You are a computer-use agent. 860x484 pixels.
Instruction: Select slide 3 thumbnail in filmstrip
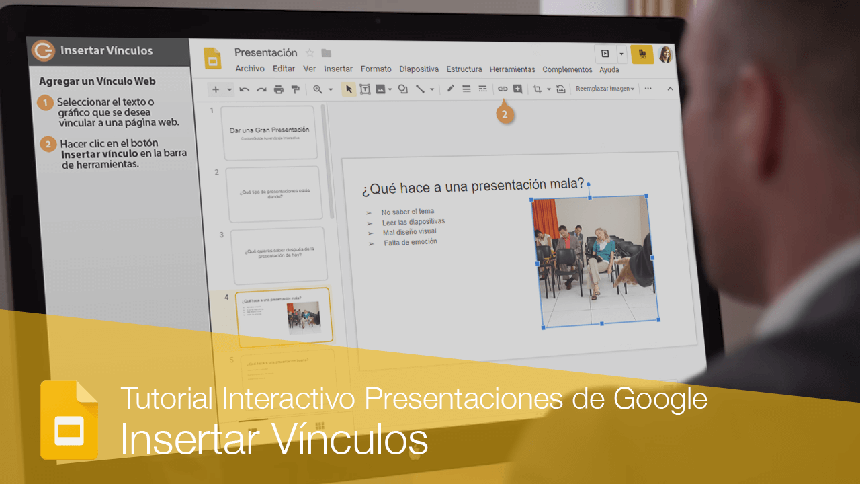[278, 255]
